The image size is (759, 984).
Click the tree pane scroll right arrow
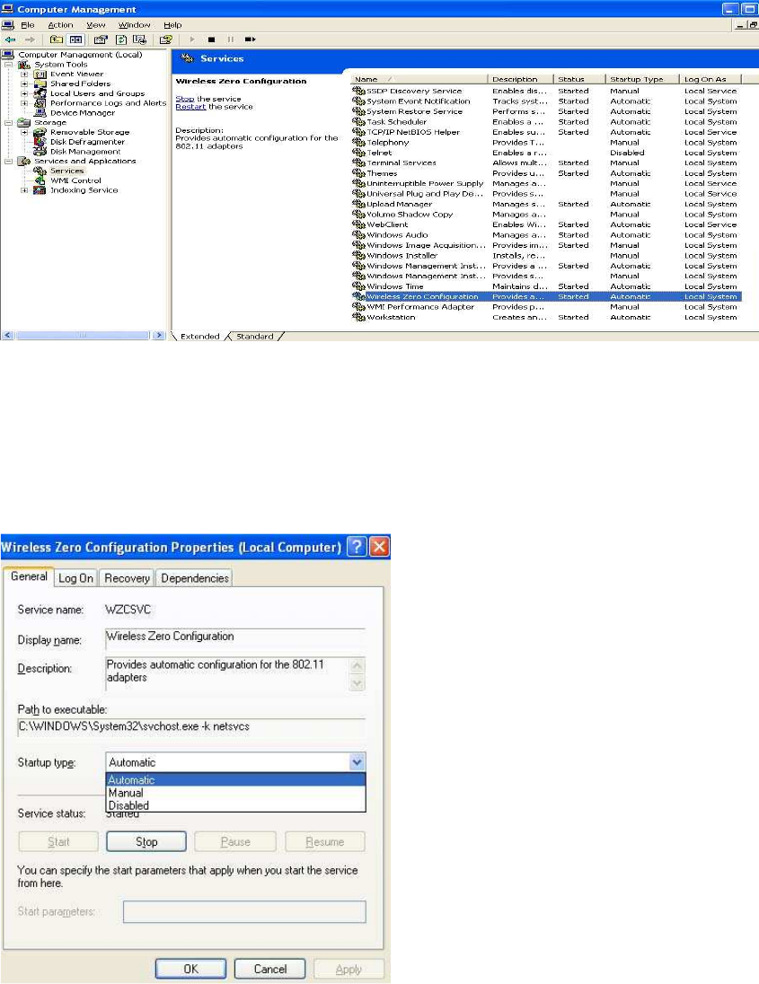159,336
